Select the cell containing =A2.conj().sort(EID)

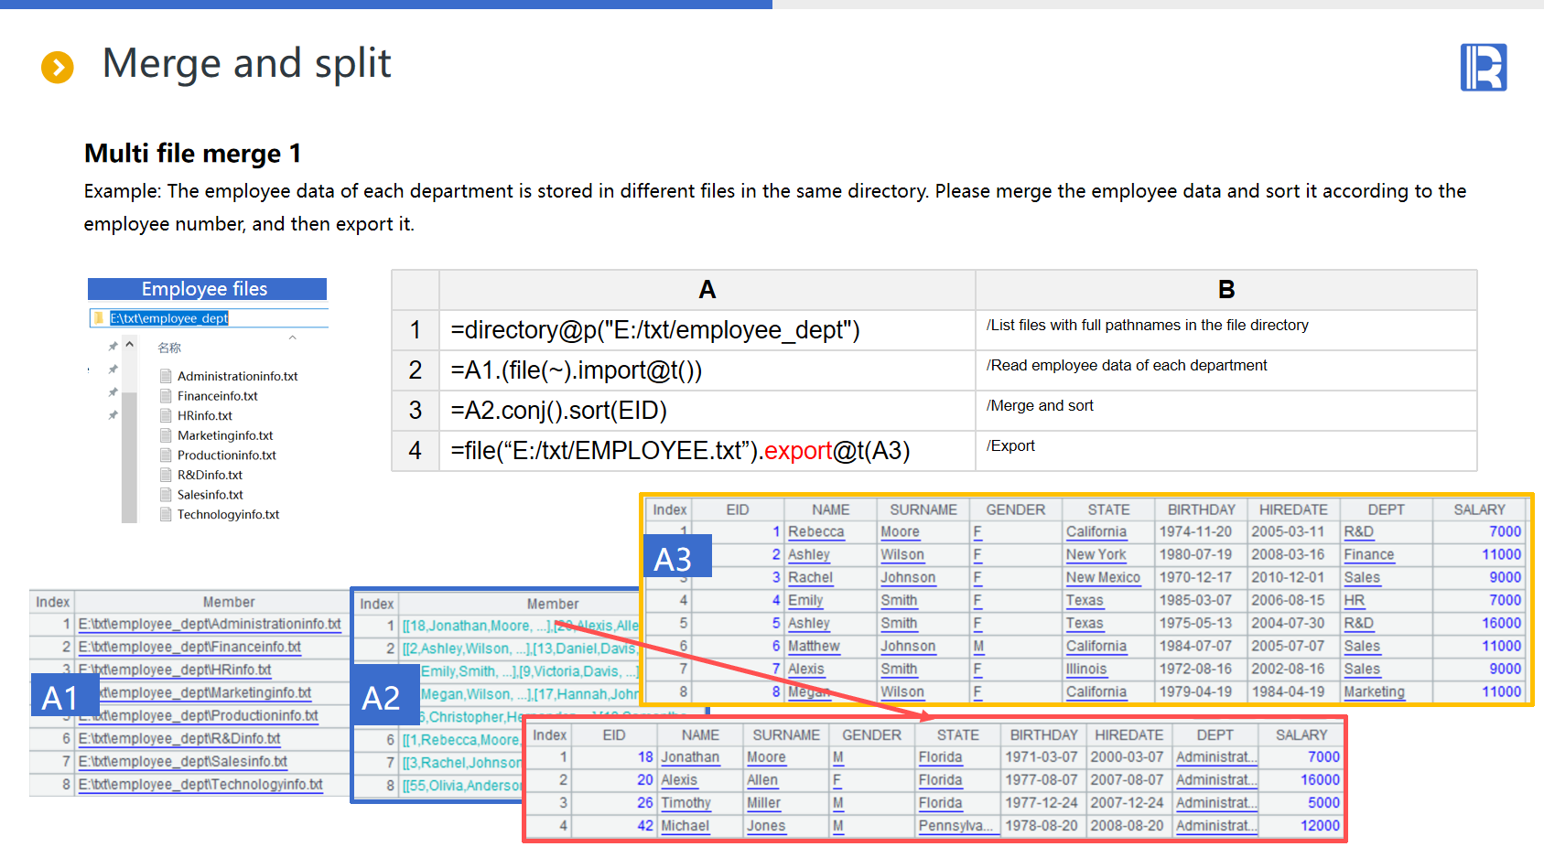(x=707, y=411)
